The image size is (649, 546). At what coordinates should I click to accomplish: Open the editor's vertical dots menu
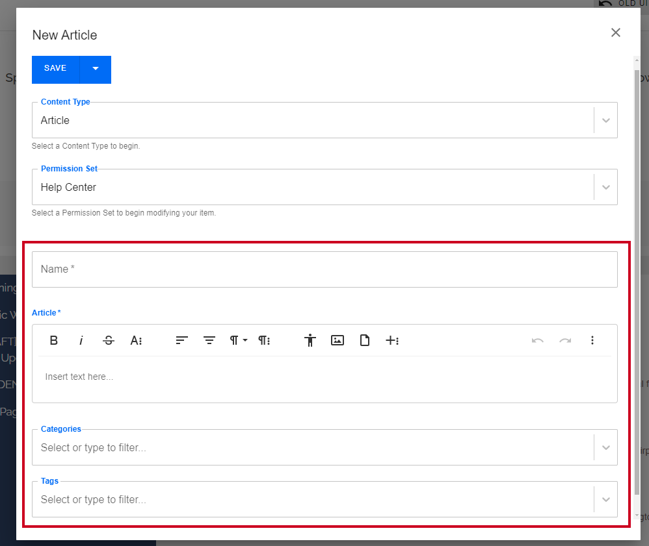coord(592,340)
